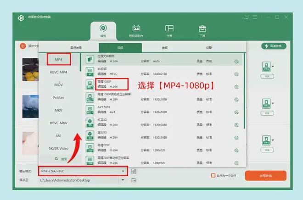Viewport: 303px width, 200px height.
Task: Click the app logo in the title bar
Action: point(21,18)
